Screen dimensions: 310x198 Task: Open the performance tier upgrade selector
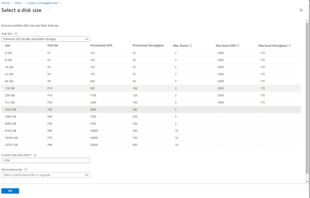(x=45, y=175)
